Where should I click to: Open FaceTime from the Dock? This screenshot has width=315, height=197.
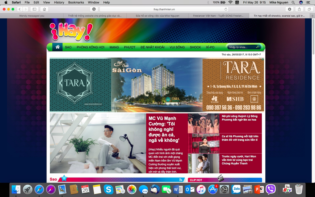[166, 189]
